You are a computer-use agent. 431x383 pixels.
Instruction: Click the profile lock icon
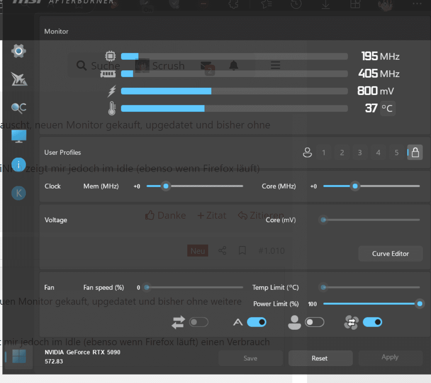415,153
